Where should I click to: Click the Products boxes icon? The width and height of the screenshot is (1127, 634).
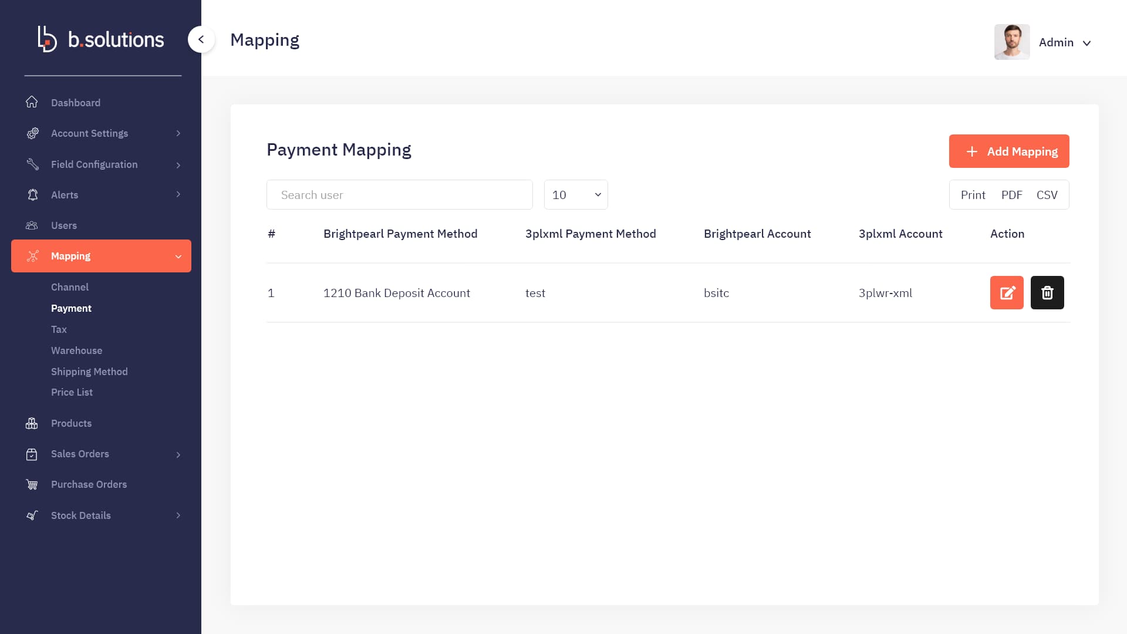(x=32, y=423)
